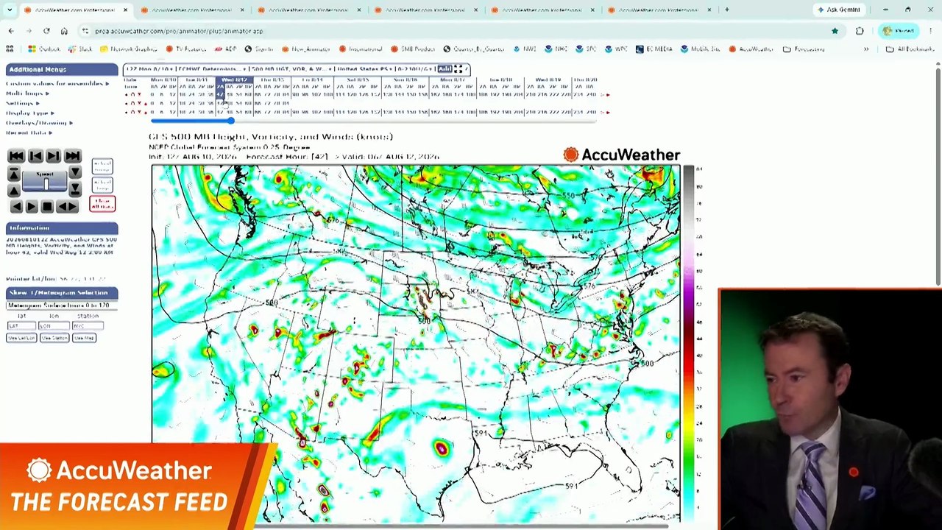Open the Network Graphics bookmark
The image size is (942, 530).
click(x=128, y=49)
